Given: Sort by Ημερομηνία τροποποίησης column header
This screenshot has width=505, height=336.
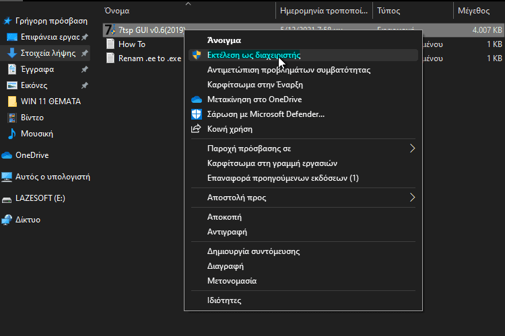Looking at the screenshot, I should coord(324,11).
